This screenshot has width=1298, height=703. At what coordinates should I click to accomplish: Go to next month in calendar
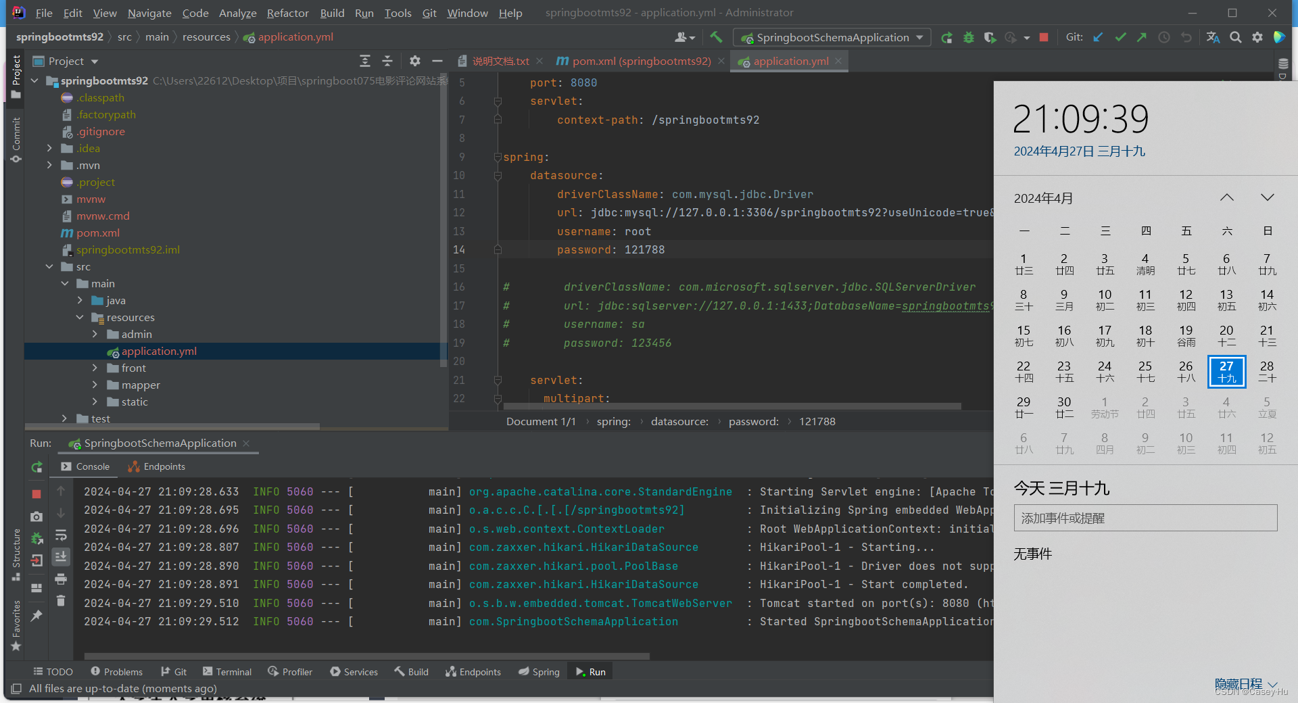(1268, 197)
